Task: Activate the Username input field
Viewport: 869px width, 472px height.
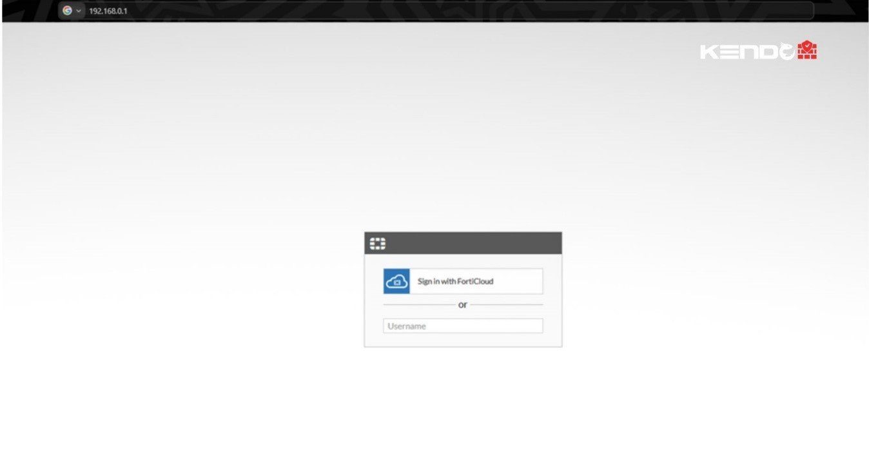Action: [x=462, y=326]
